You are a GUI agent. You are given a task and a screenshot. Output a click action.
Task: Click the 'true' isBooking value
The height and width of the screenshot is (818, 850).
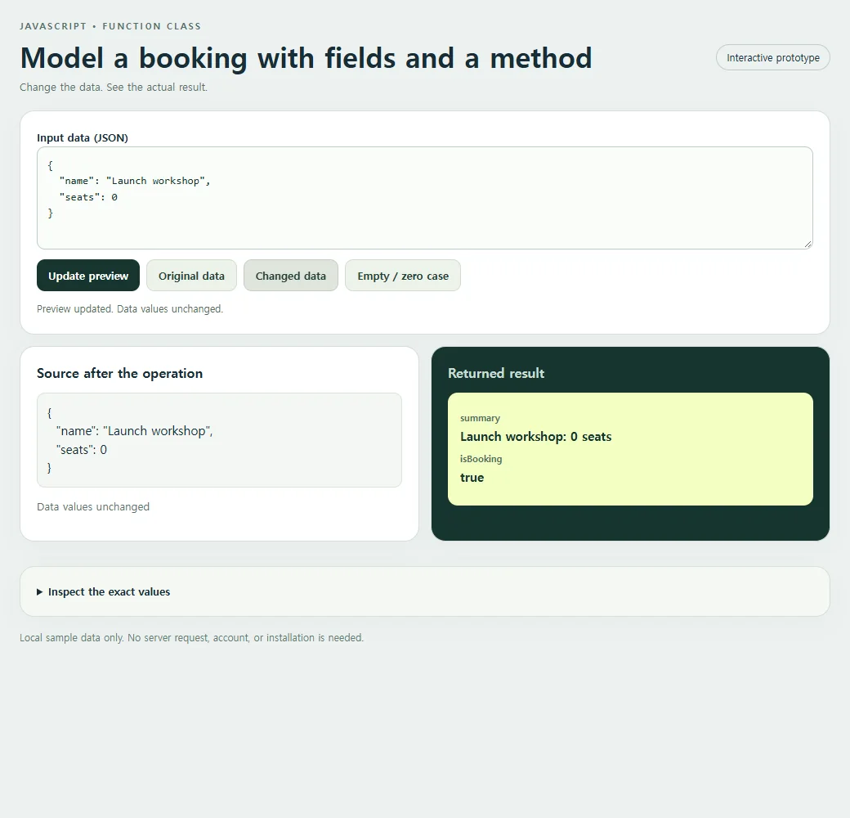point(472,478)
